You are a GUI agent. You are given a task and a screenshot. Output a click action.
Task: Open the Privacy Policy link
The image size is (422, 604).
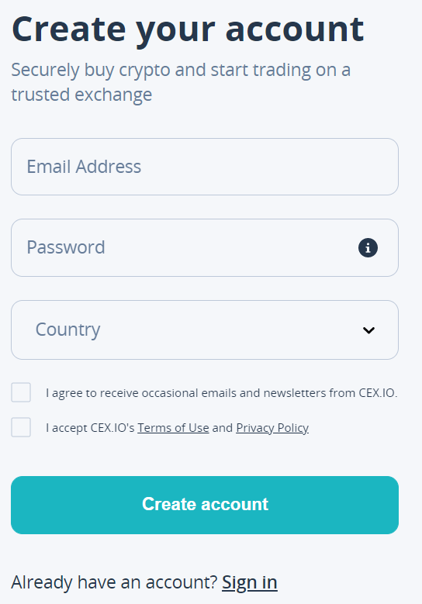click(272, 428)
